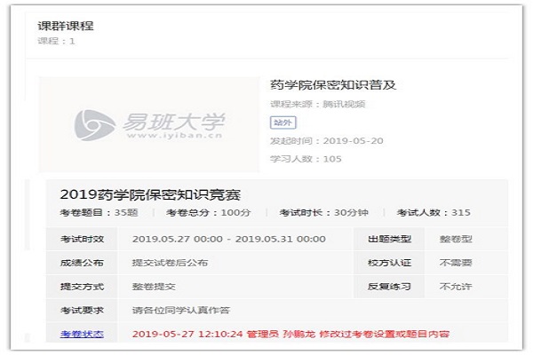Select the 2019药学院保密知识竞赛 exam title

(150, 193)
